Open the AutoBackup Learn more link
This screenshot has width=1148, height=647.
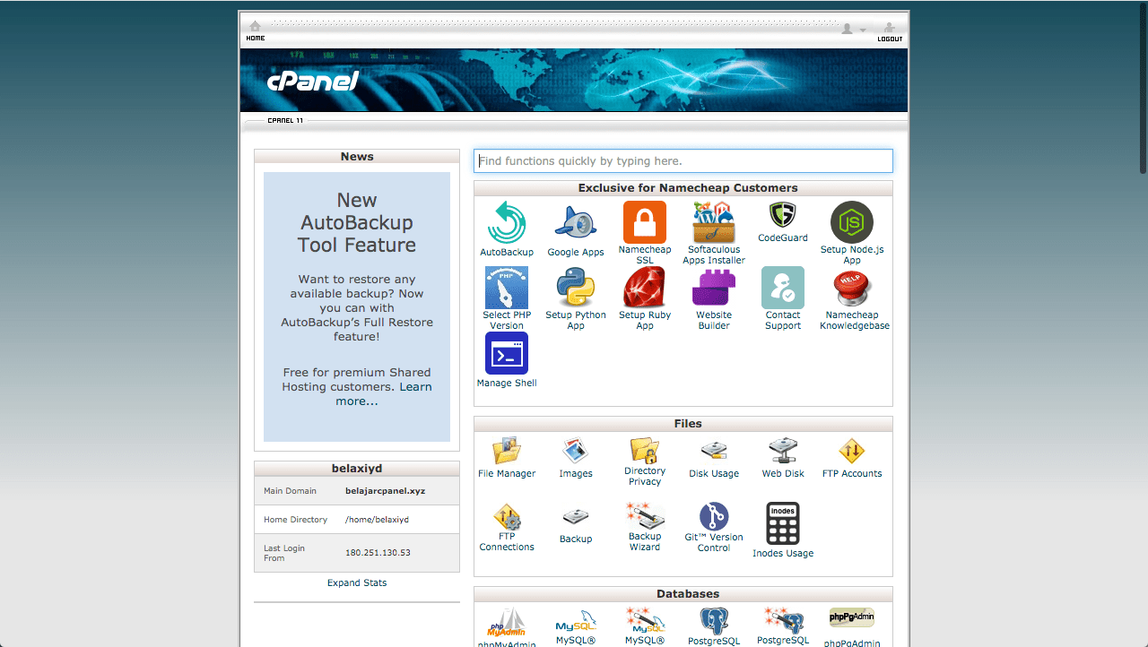[x=415, y=386]
